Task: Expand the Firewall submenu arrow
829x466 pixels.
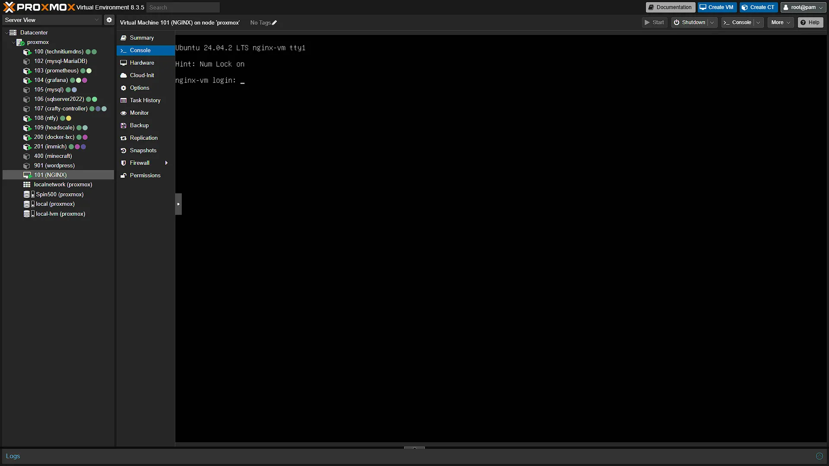Action: 166,163
